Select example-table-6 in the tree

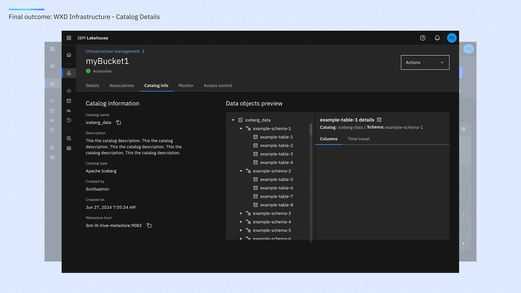tap(276, 188)
